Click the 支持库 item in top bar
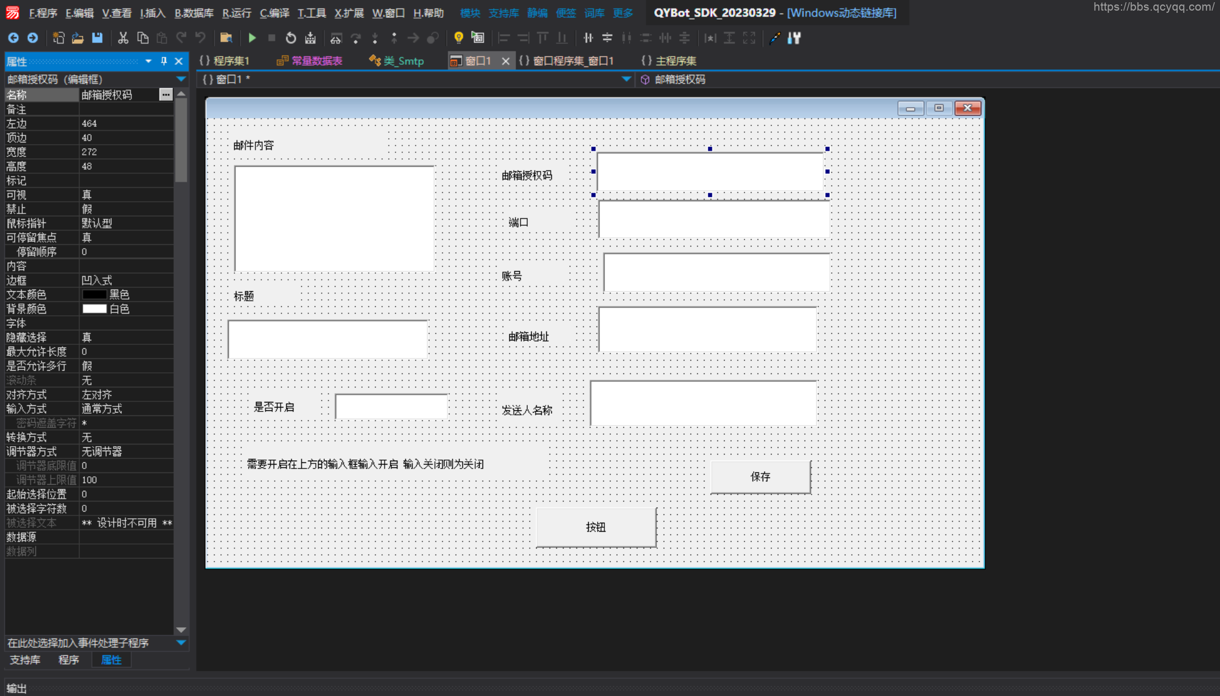This screenshot has width=1220, height=696. pyautogui.click(x=504, y=13)
